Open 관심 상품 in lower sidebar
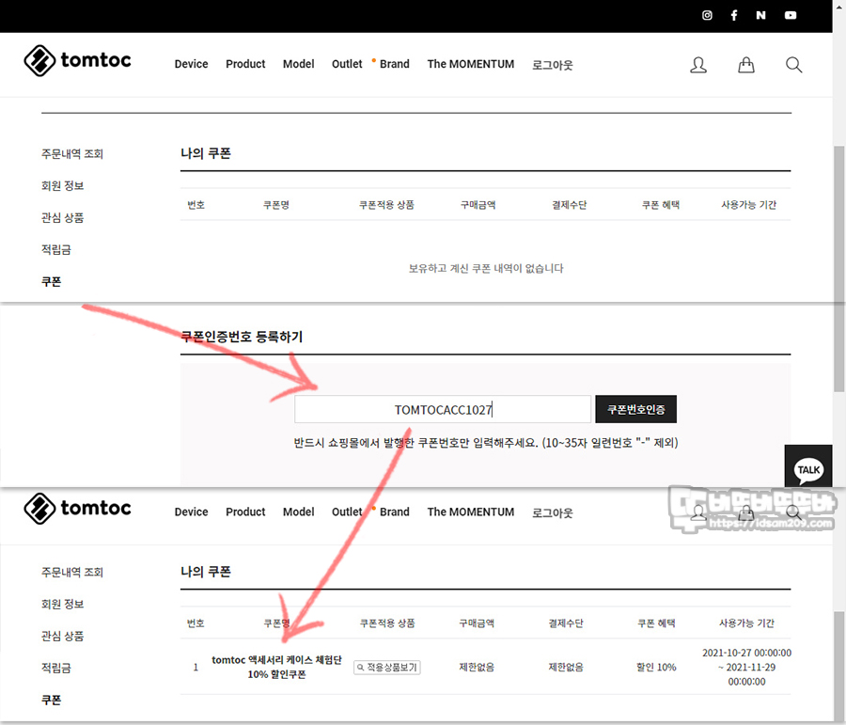 point(63,636)
